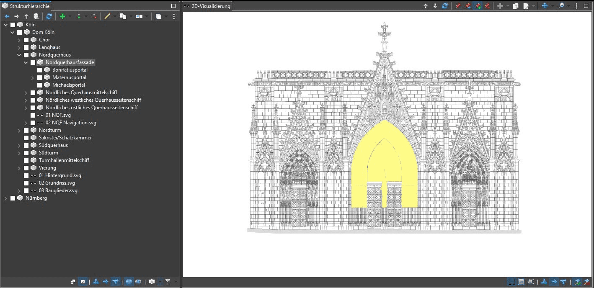
Task: Click the blue back arrow in Strukturhierarchie toolbar
Action: point(7,16)
